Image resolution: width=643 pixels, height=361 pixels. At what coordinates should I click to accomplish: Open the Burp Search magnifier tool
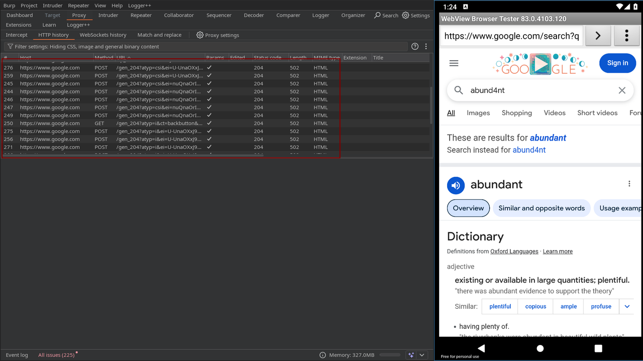click(378, 16)
